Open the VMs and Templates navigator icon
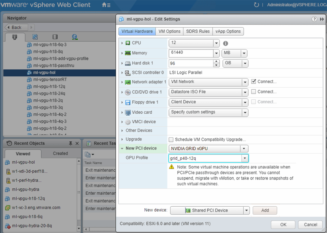The width and height of the screenshot is (327, 233). pos(35,37)
